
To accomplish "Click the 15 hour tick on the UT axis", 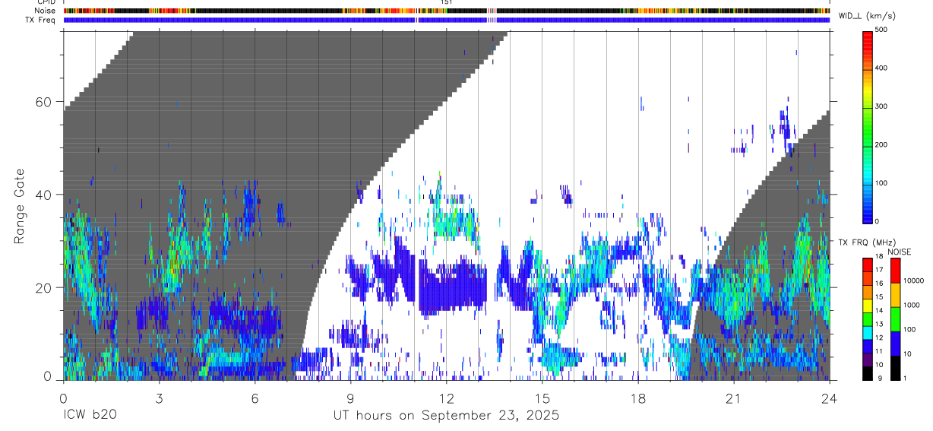I will (542, 398).
